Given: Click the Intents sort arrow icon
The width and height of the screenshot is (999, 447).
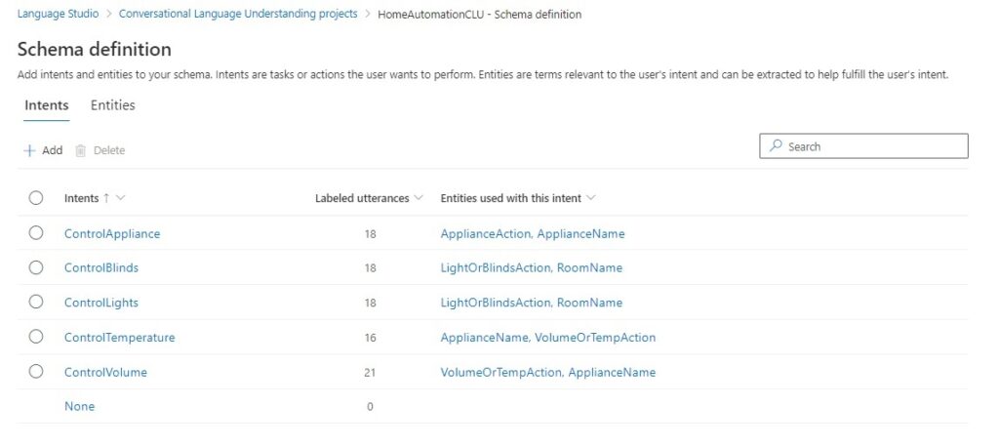Looking at the screenshot, I should [106, 198].
